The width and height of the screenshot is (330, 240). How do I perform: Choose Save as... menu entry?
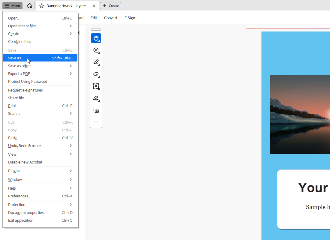click(40, 58)
